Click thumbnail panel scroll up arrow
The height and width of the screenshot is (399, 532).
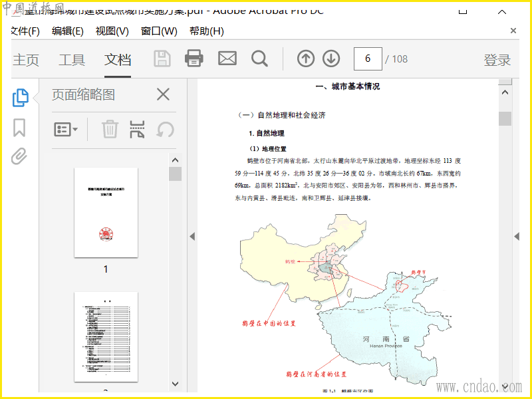175,160
